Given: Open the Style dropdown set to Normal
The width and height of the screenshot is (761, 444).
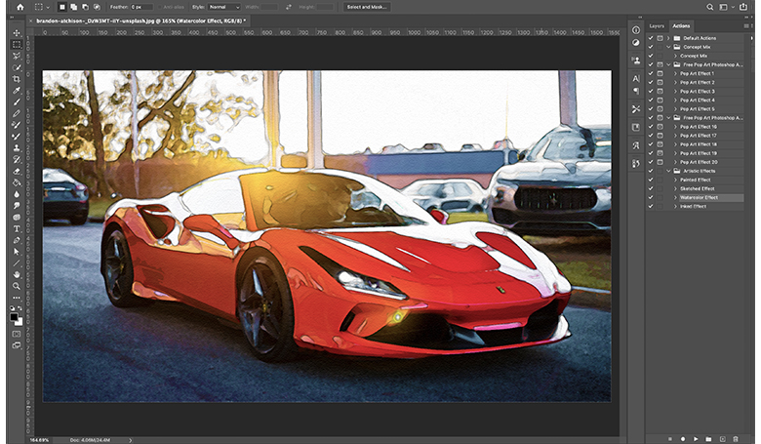Looking at the screenshot, I should [224, 7].
